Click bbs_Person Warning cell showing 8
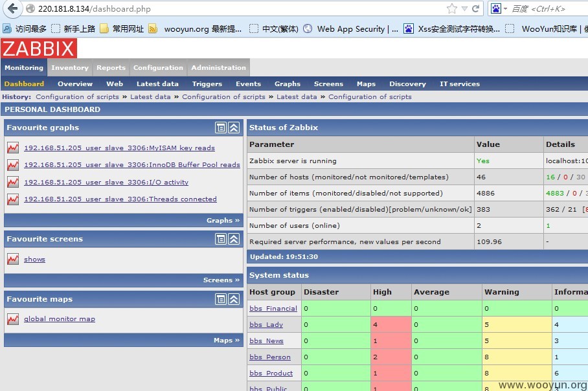Screen dimensions: 588x391 coord(517,357)
